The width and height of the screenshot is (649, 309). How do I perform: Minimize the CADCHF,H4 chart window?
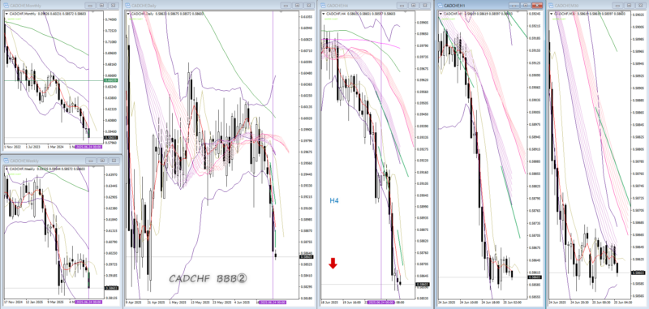[402, 6]
